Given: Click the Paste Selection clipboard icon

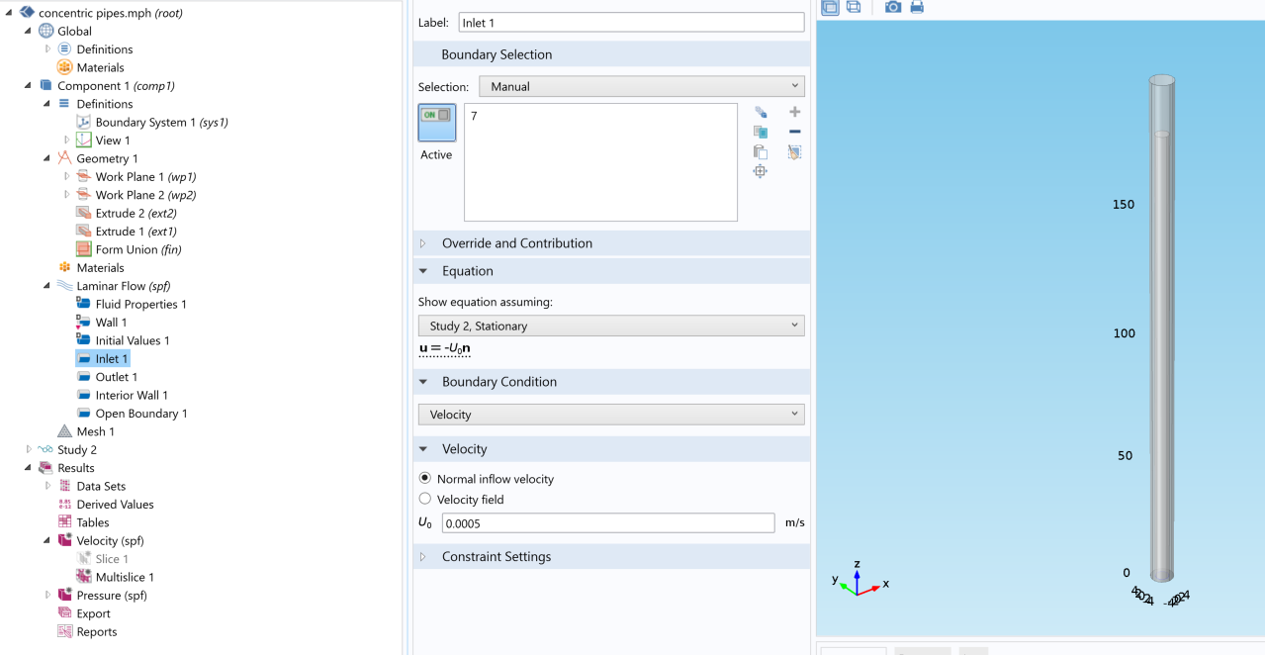Looking at the screenshot, I should (760, 151).
